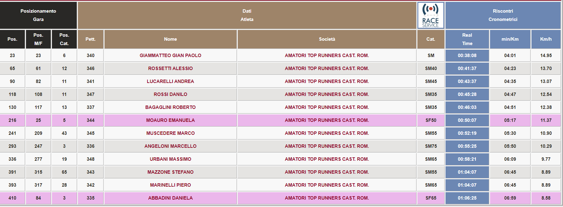Screen dimensions: 563x207
Task: Open society link in URBANI MASSIMO row
Action: pos(327,159)
